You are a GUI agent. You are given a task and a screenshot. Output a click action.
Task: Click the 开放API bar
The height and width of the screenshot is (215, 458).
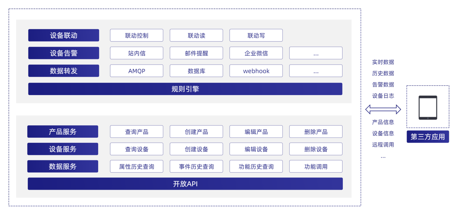coord(185,184)
